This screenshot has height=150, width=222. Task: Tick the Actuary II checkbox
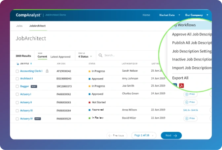[x=17, y=103]
